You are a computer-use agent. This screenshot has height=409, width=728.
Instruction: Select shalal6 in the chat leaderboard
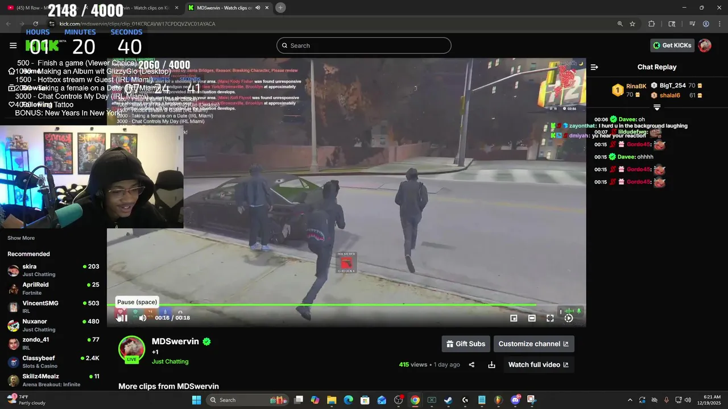pyautogui.click(x=670, y=95)
